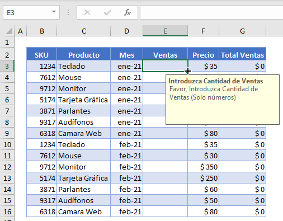Click feb-21 month cell in row 10
Screen dimensions: 283x221
click(126, 144)
